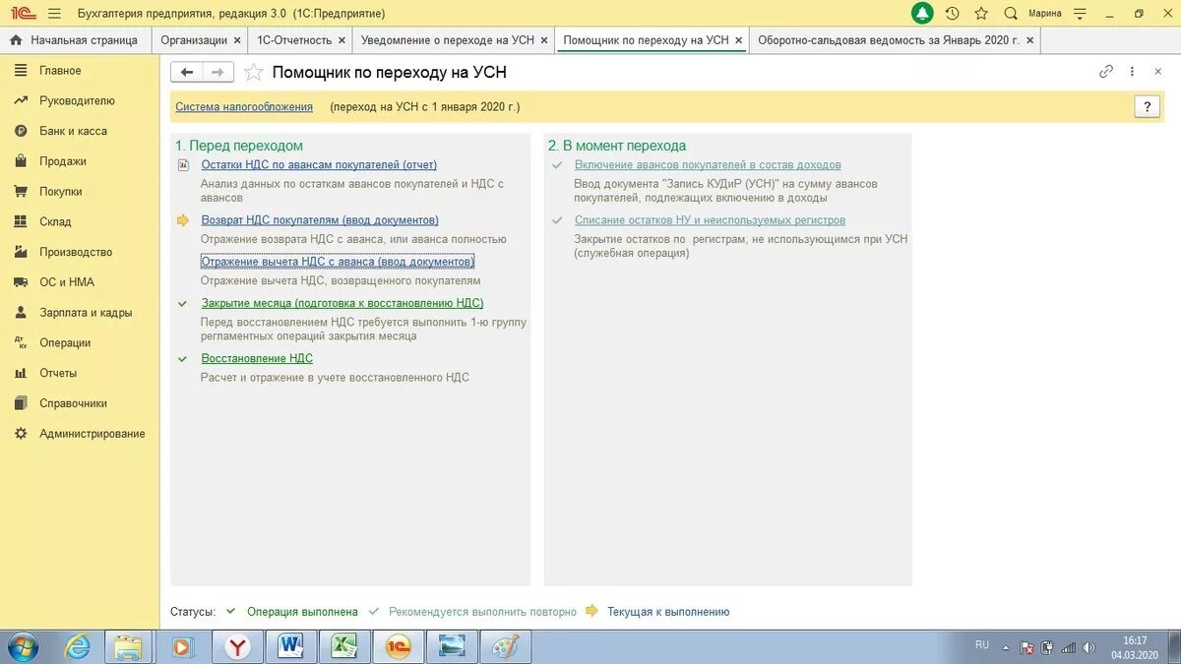Viewport: 1181px width, 664px height.
Task: Open Возврат НДС покупателям link
Action: [x=320, y=220]
